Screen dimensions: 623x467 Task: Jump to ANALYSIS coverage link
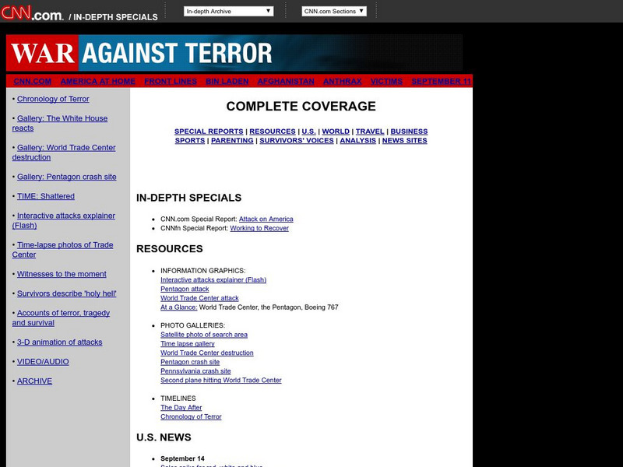coord(357,141)
